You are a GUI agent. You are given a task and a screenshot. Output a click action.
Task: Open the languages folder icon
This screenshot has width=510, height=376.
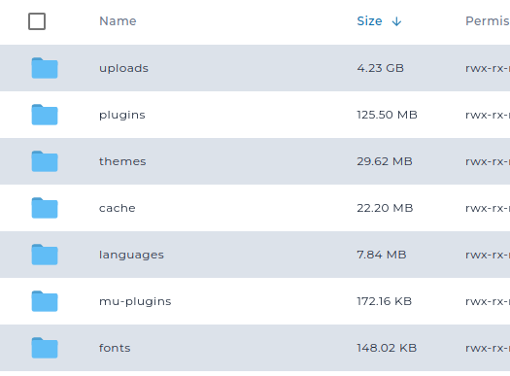pos(45,255)
